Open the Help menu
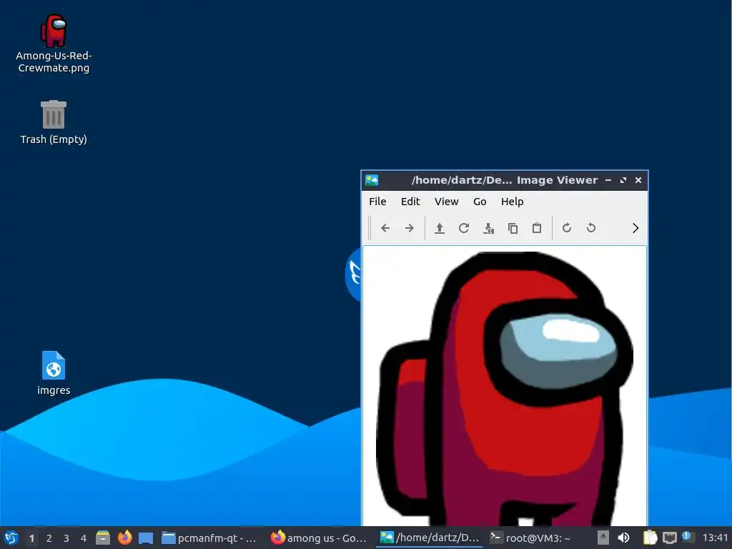The image size is (732, 549). (x=512, y=201)
